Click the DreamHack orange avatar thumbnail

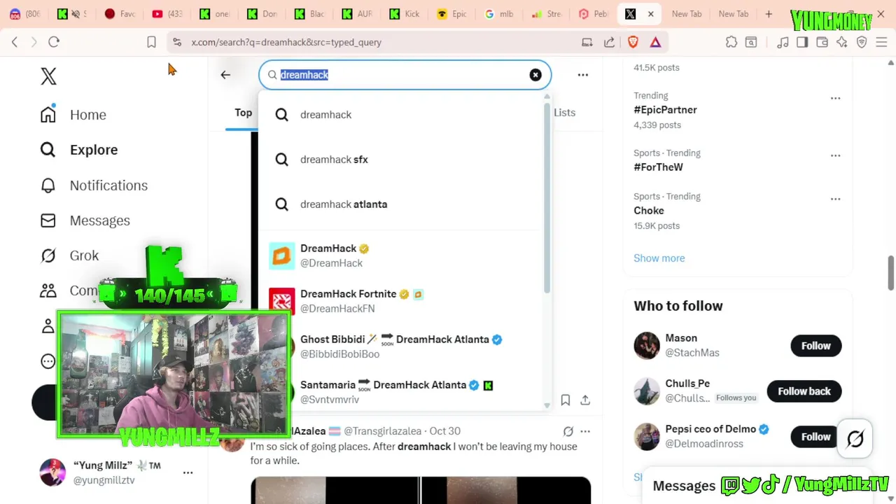pos(282,256)
